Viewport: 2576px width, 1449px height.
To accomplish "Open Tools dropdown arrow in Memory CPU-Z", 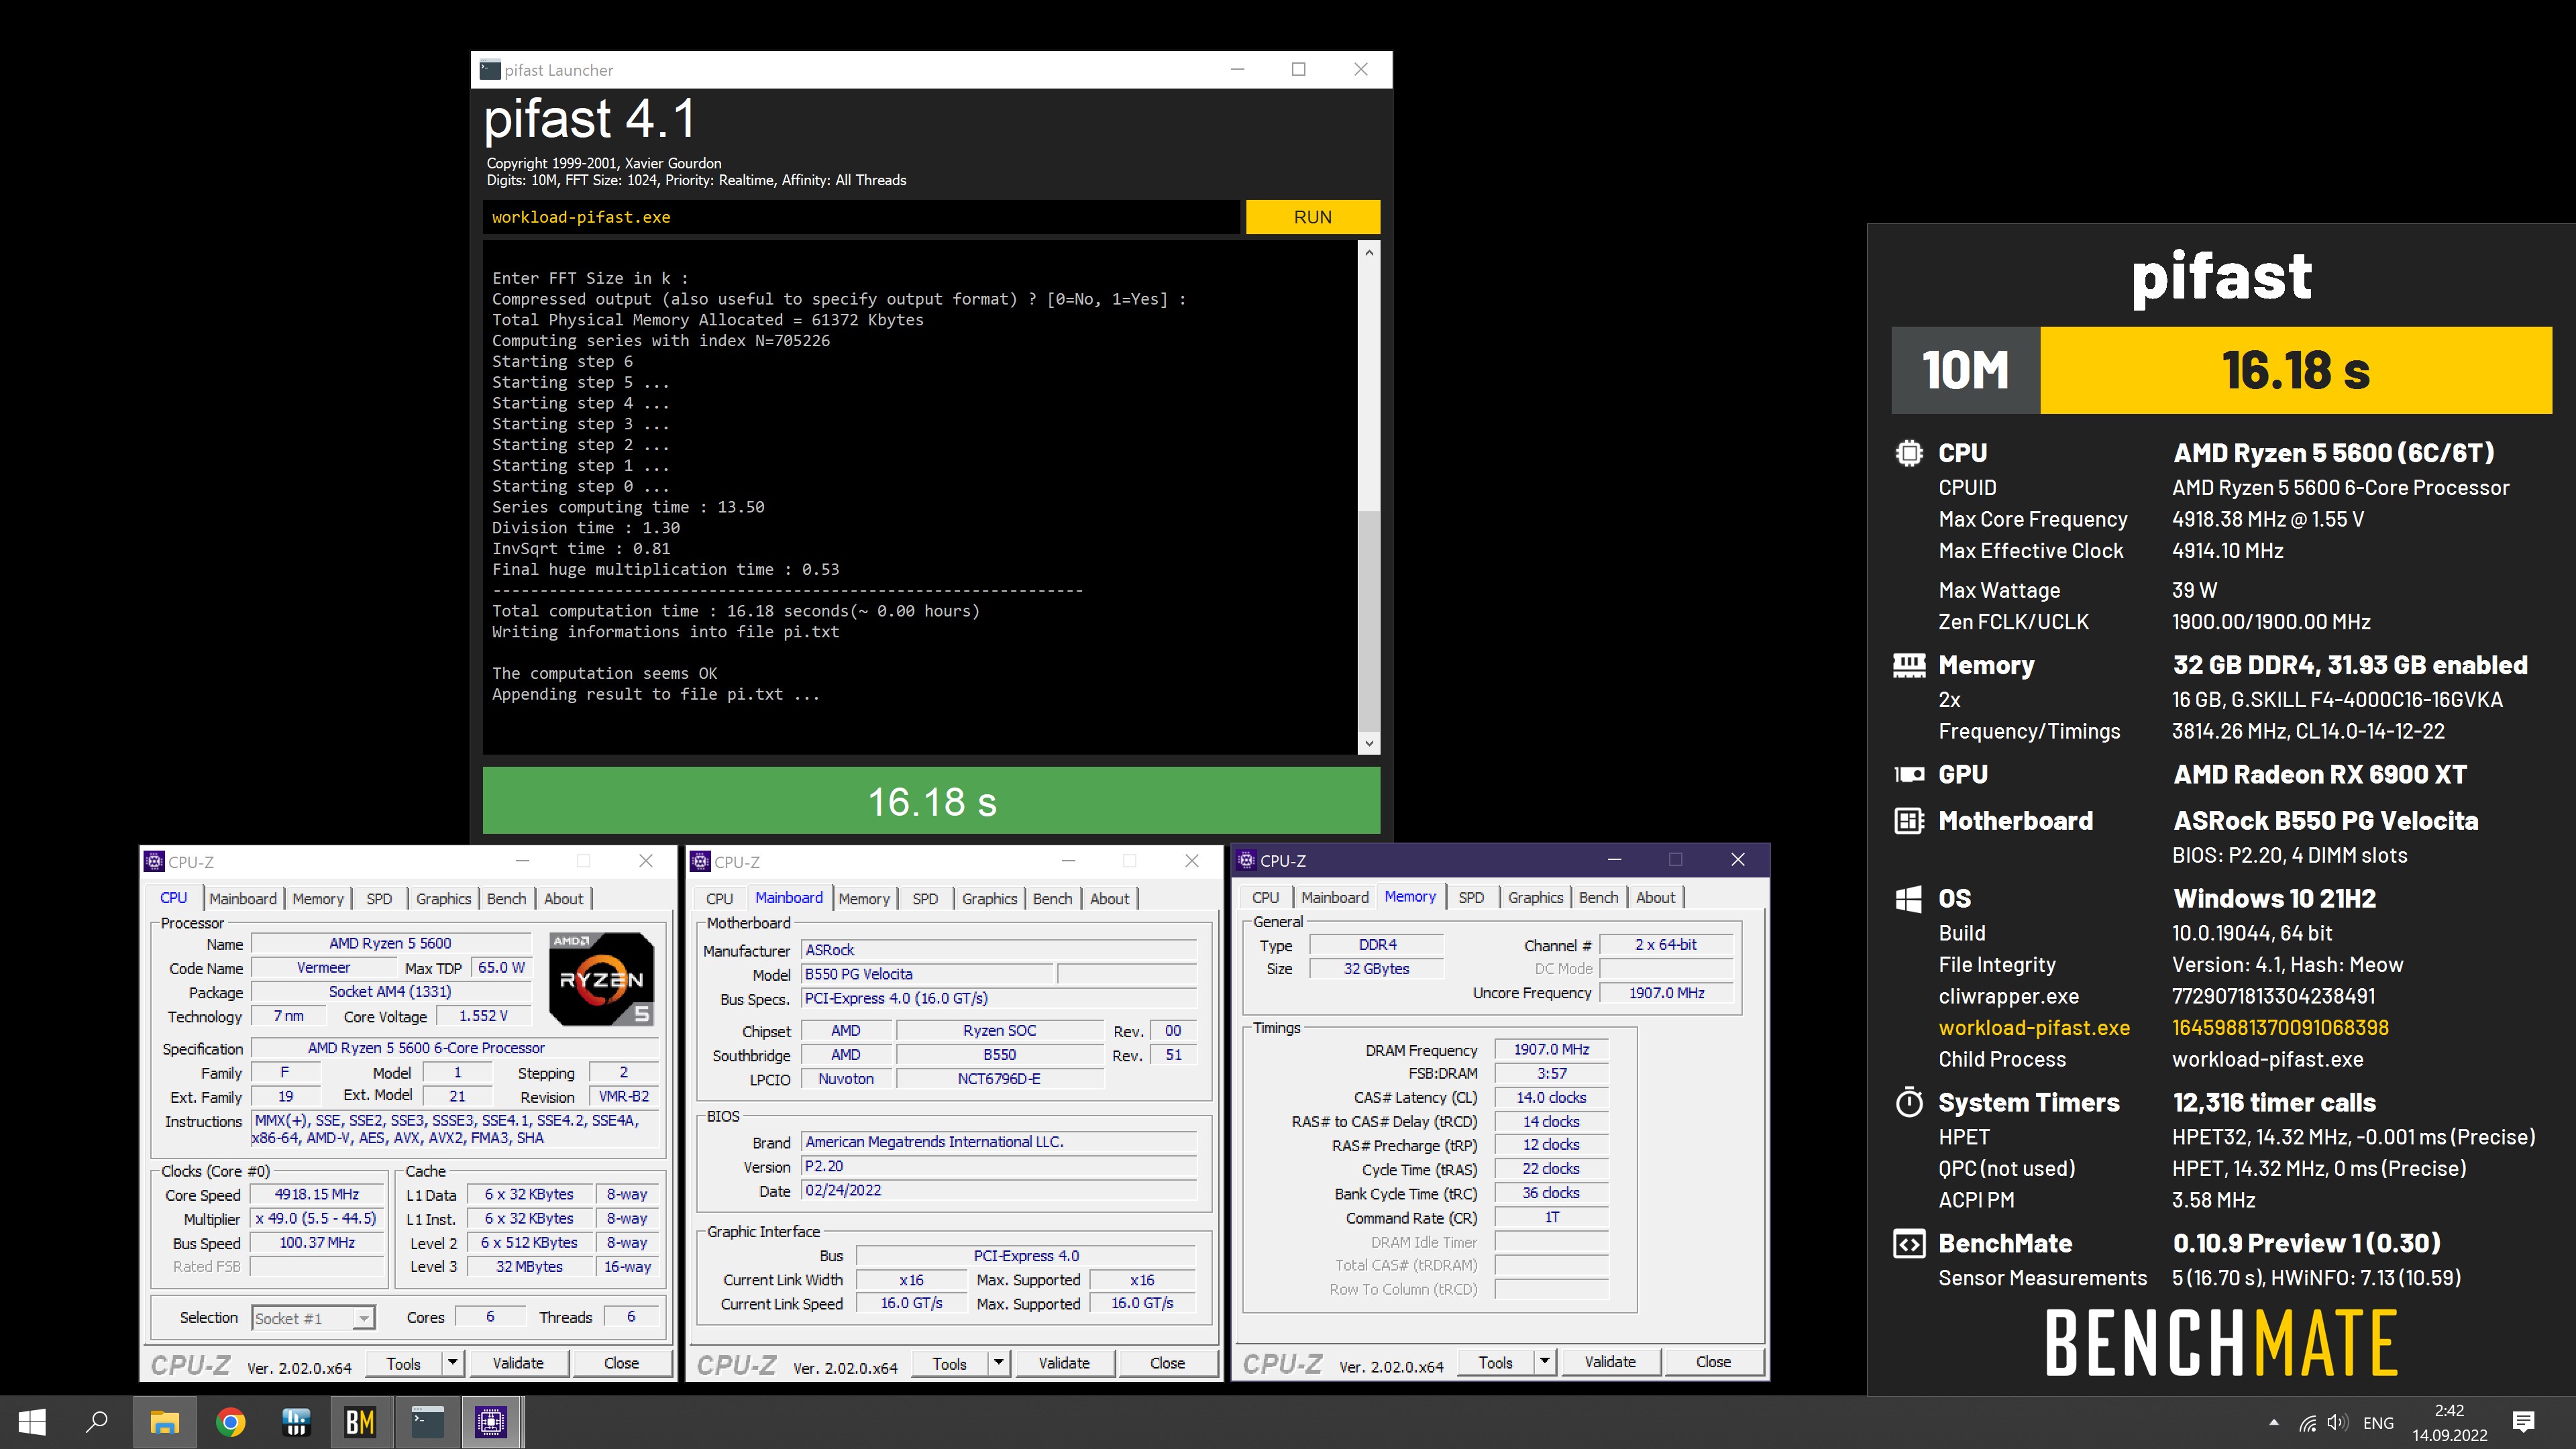I will click(x=1544, y=1361).
